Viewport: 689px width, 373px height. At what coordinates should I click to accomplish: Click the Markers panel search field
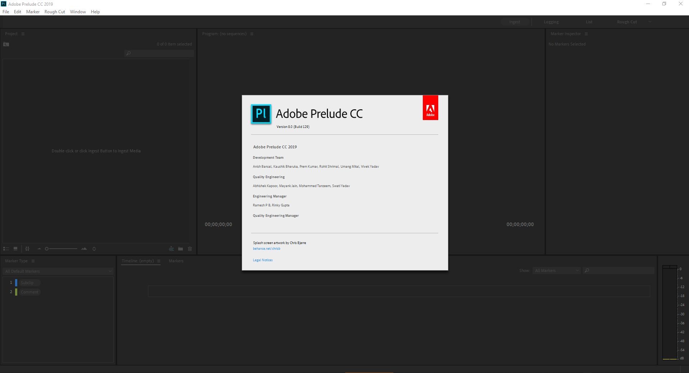point(618,271)
